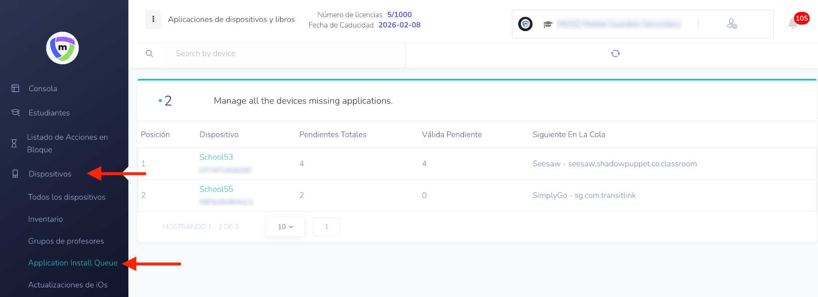Go to Estudiantes in the sidebar
The height and width of the screenshot is (297, 818).
coord(49,113)
